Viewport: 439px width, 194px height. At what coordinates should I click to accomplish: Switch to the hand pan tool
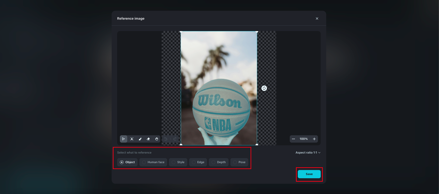(x=156, y=139)
